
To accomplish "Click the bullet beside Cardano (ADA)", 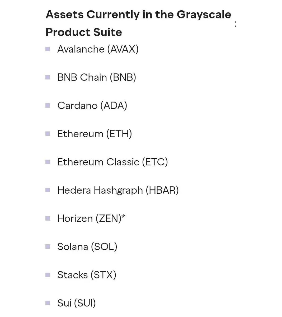I will 48,105.
